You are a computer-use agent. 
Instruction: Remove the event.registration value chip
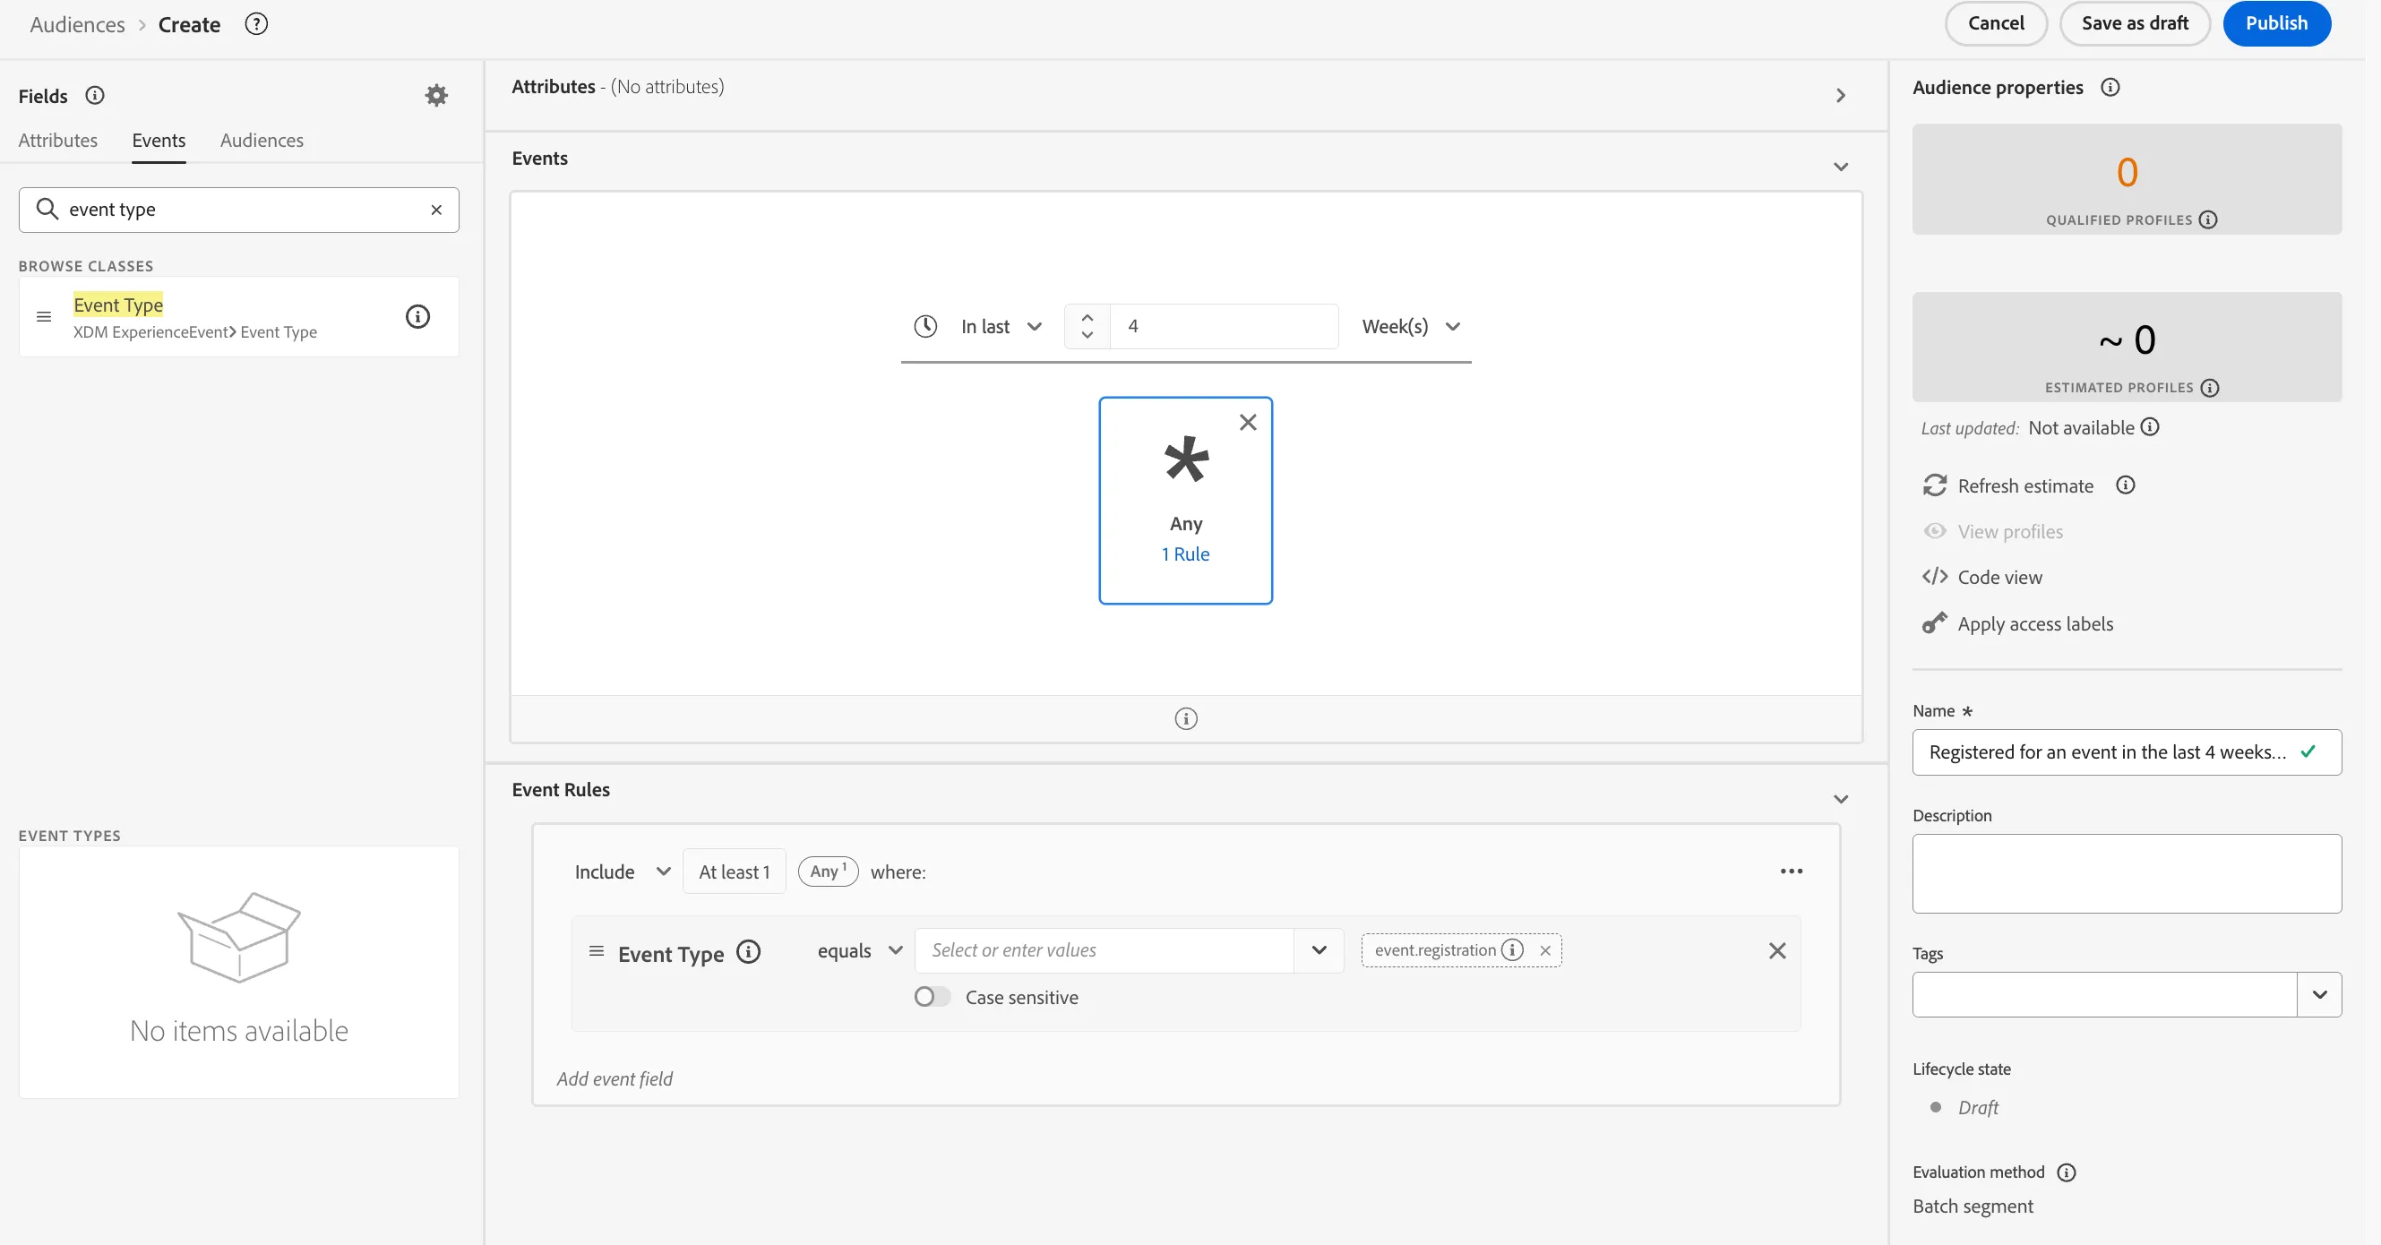click(x=1545, y=950)
